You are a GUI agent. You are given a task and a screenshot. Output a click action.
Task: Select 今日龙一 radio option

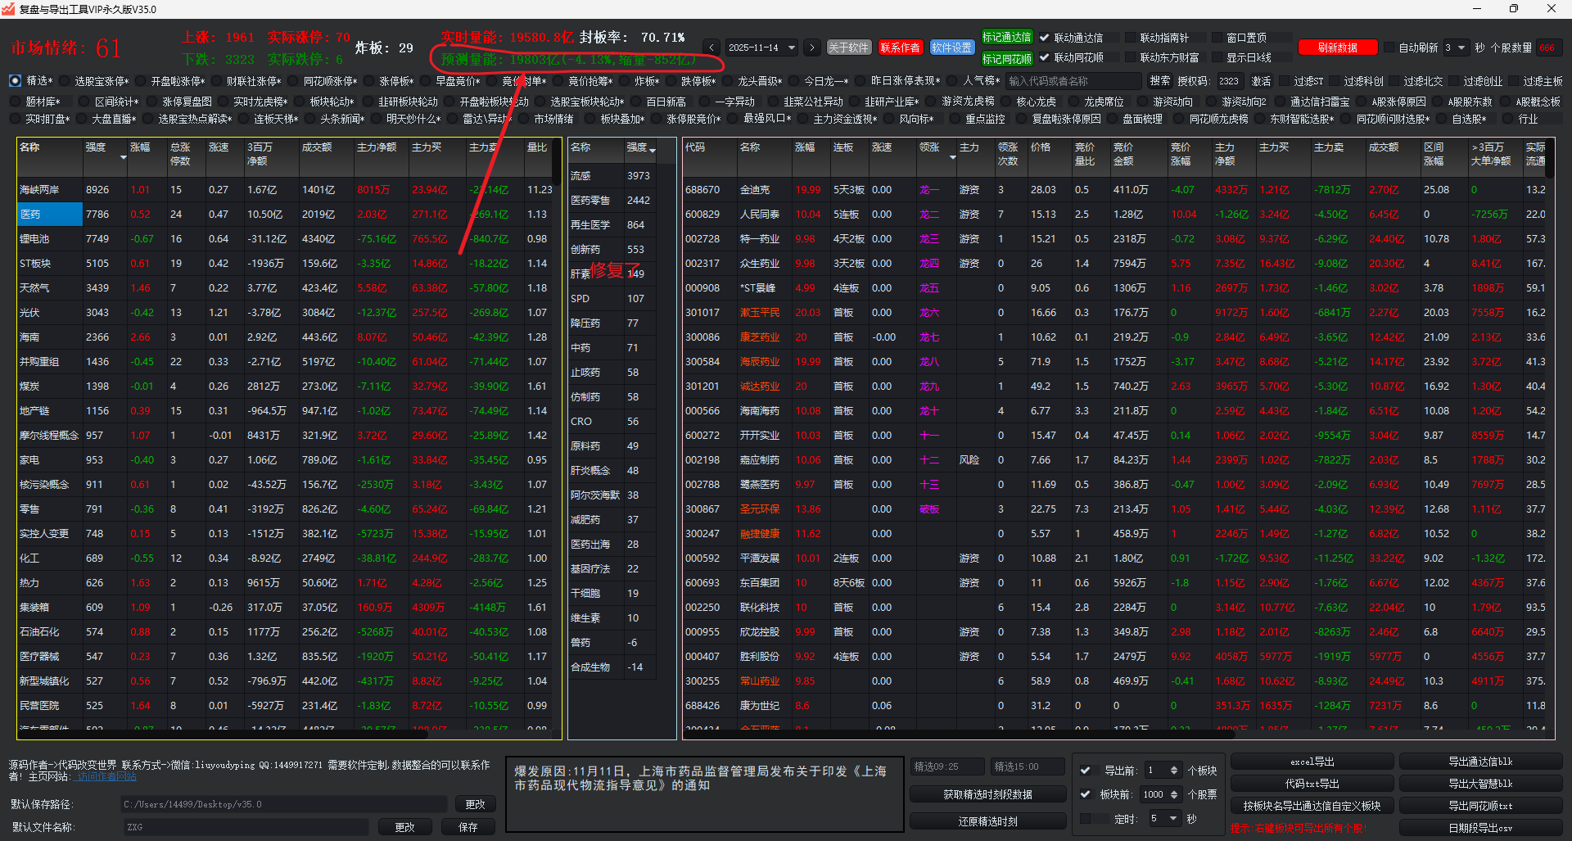coord(793,80)
